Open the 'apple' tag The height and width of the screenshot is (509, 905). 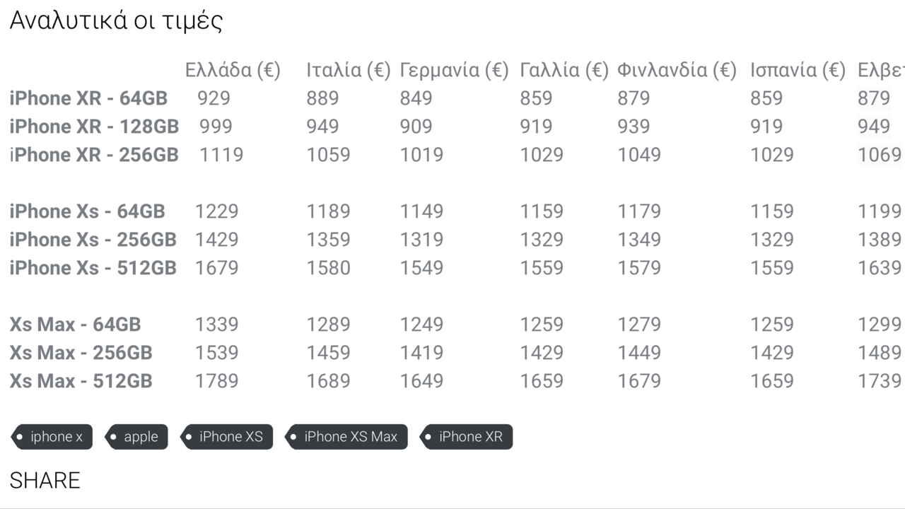pos(136,437)
